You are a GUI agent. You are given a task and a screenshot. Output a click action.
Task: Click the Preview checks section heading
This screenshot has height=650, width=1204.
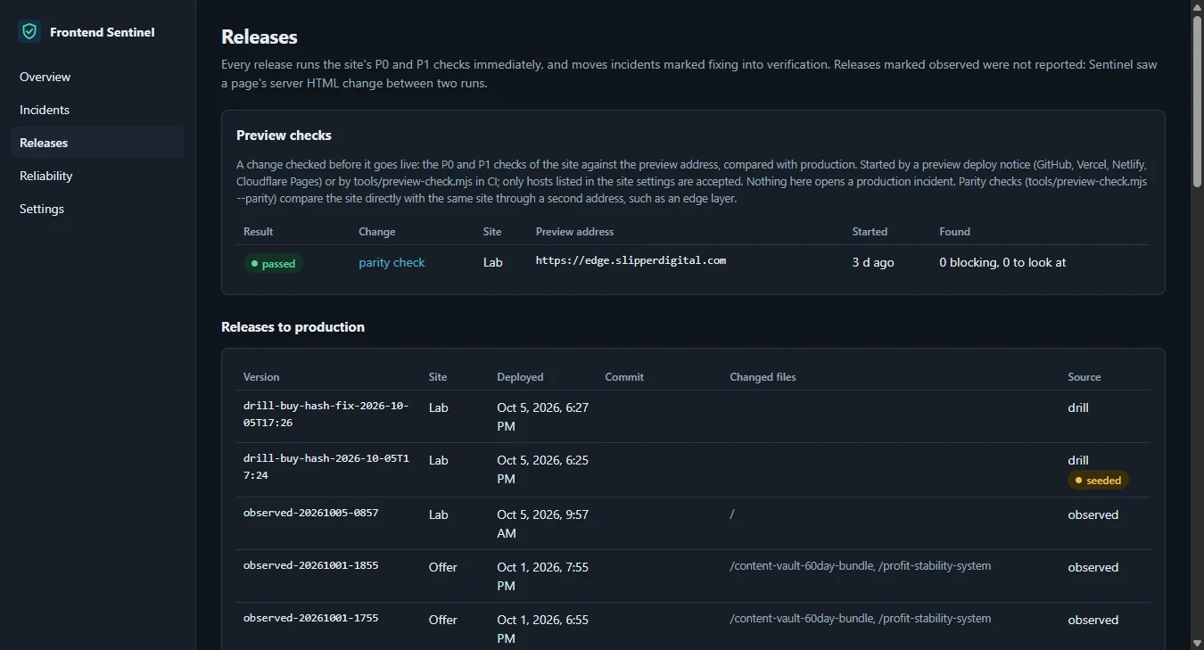(x=284, y=136)
